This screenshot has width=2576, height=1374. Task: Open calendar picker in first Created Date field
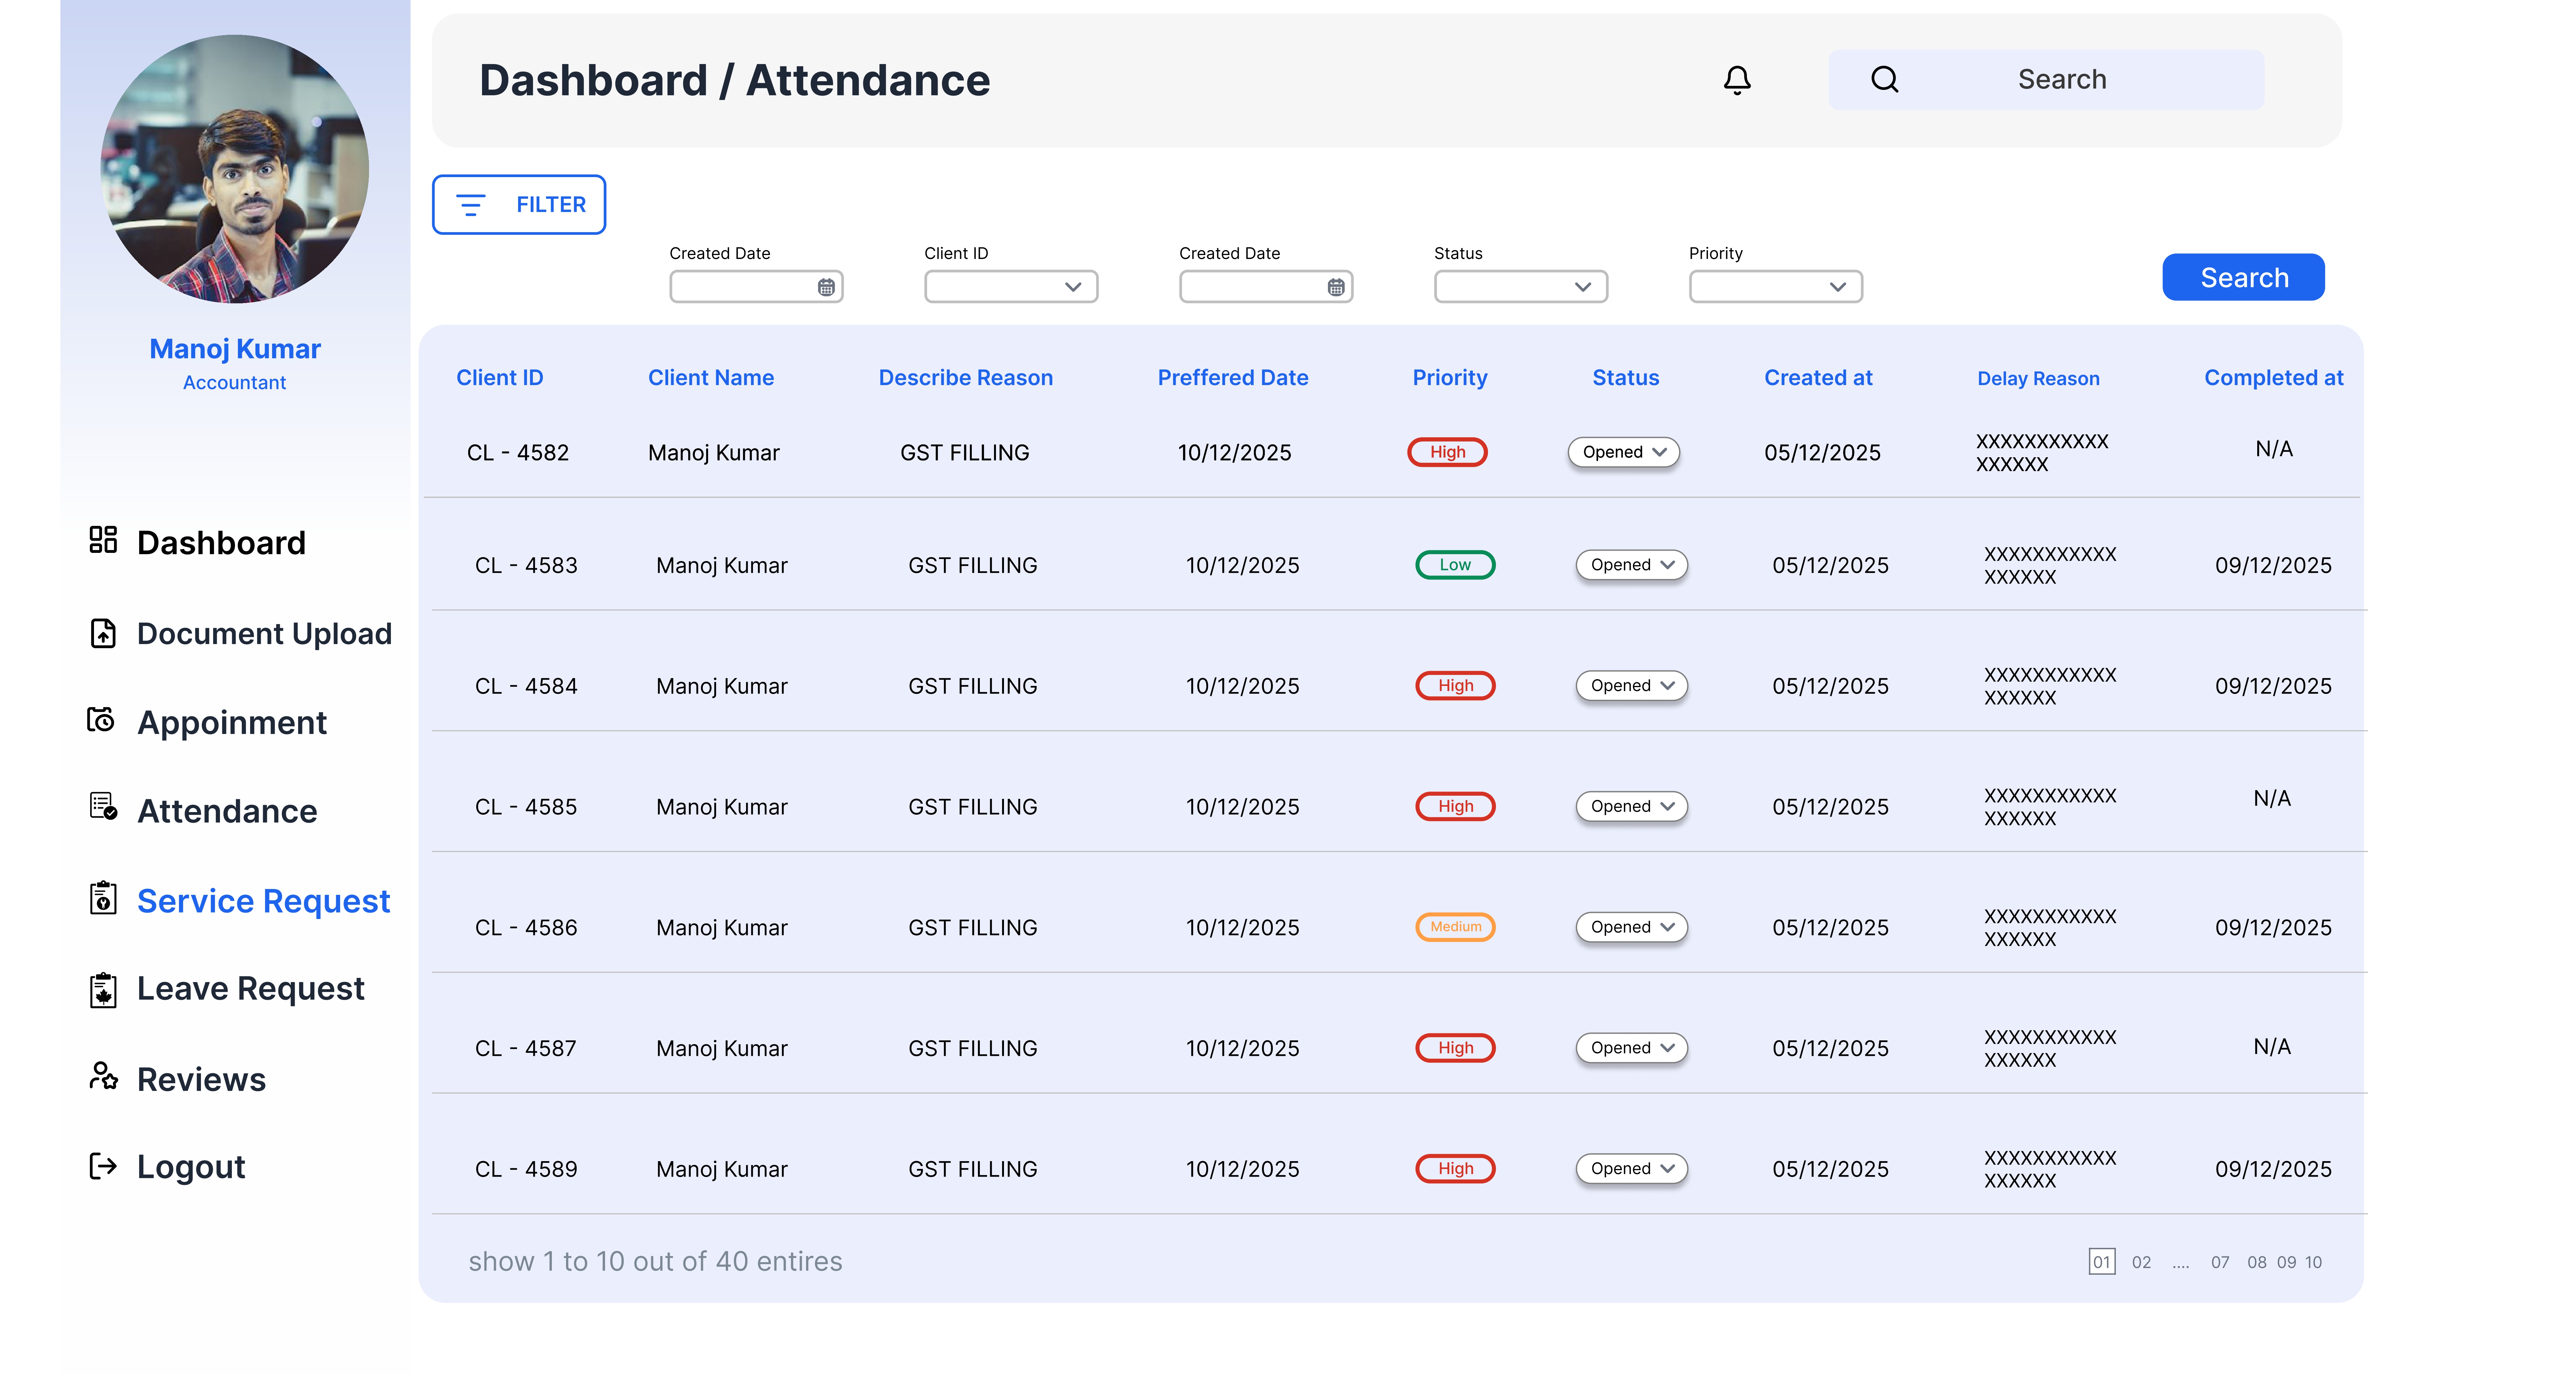[826, 287]
